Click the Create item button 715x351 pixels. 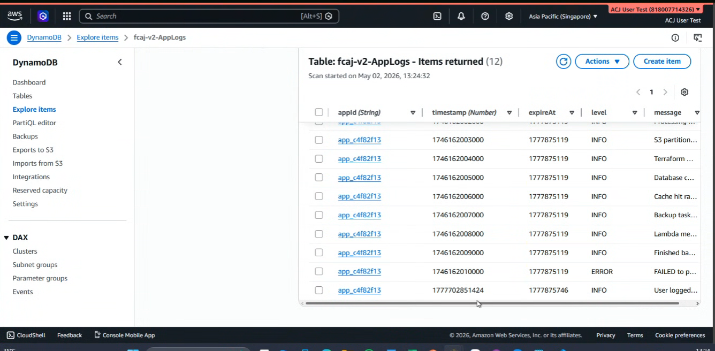662,62
